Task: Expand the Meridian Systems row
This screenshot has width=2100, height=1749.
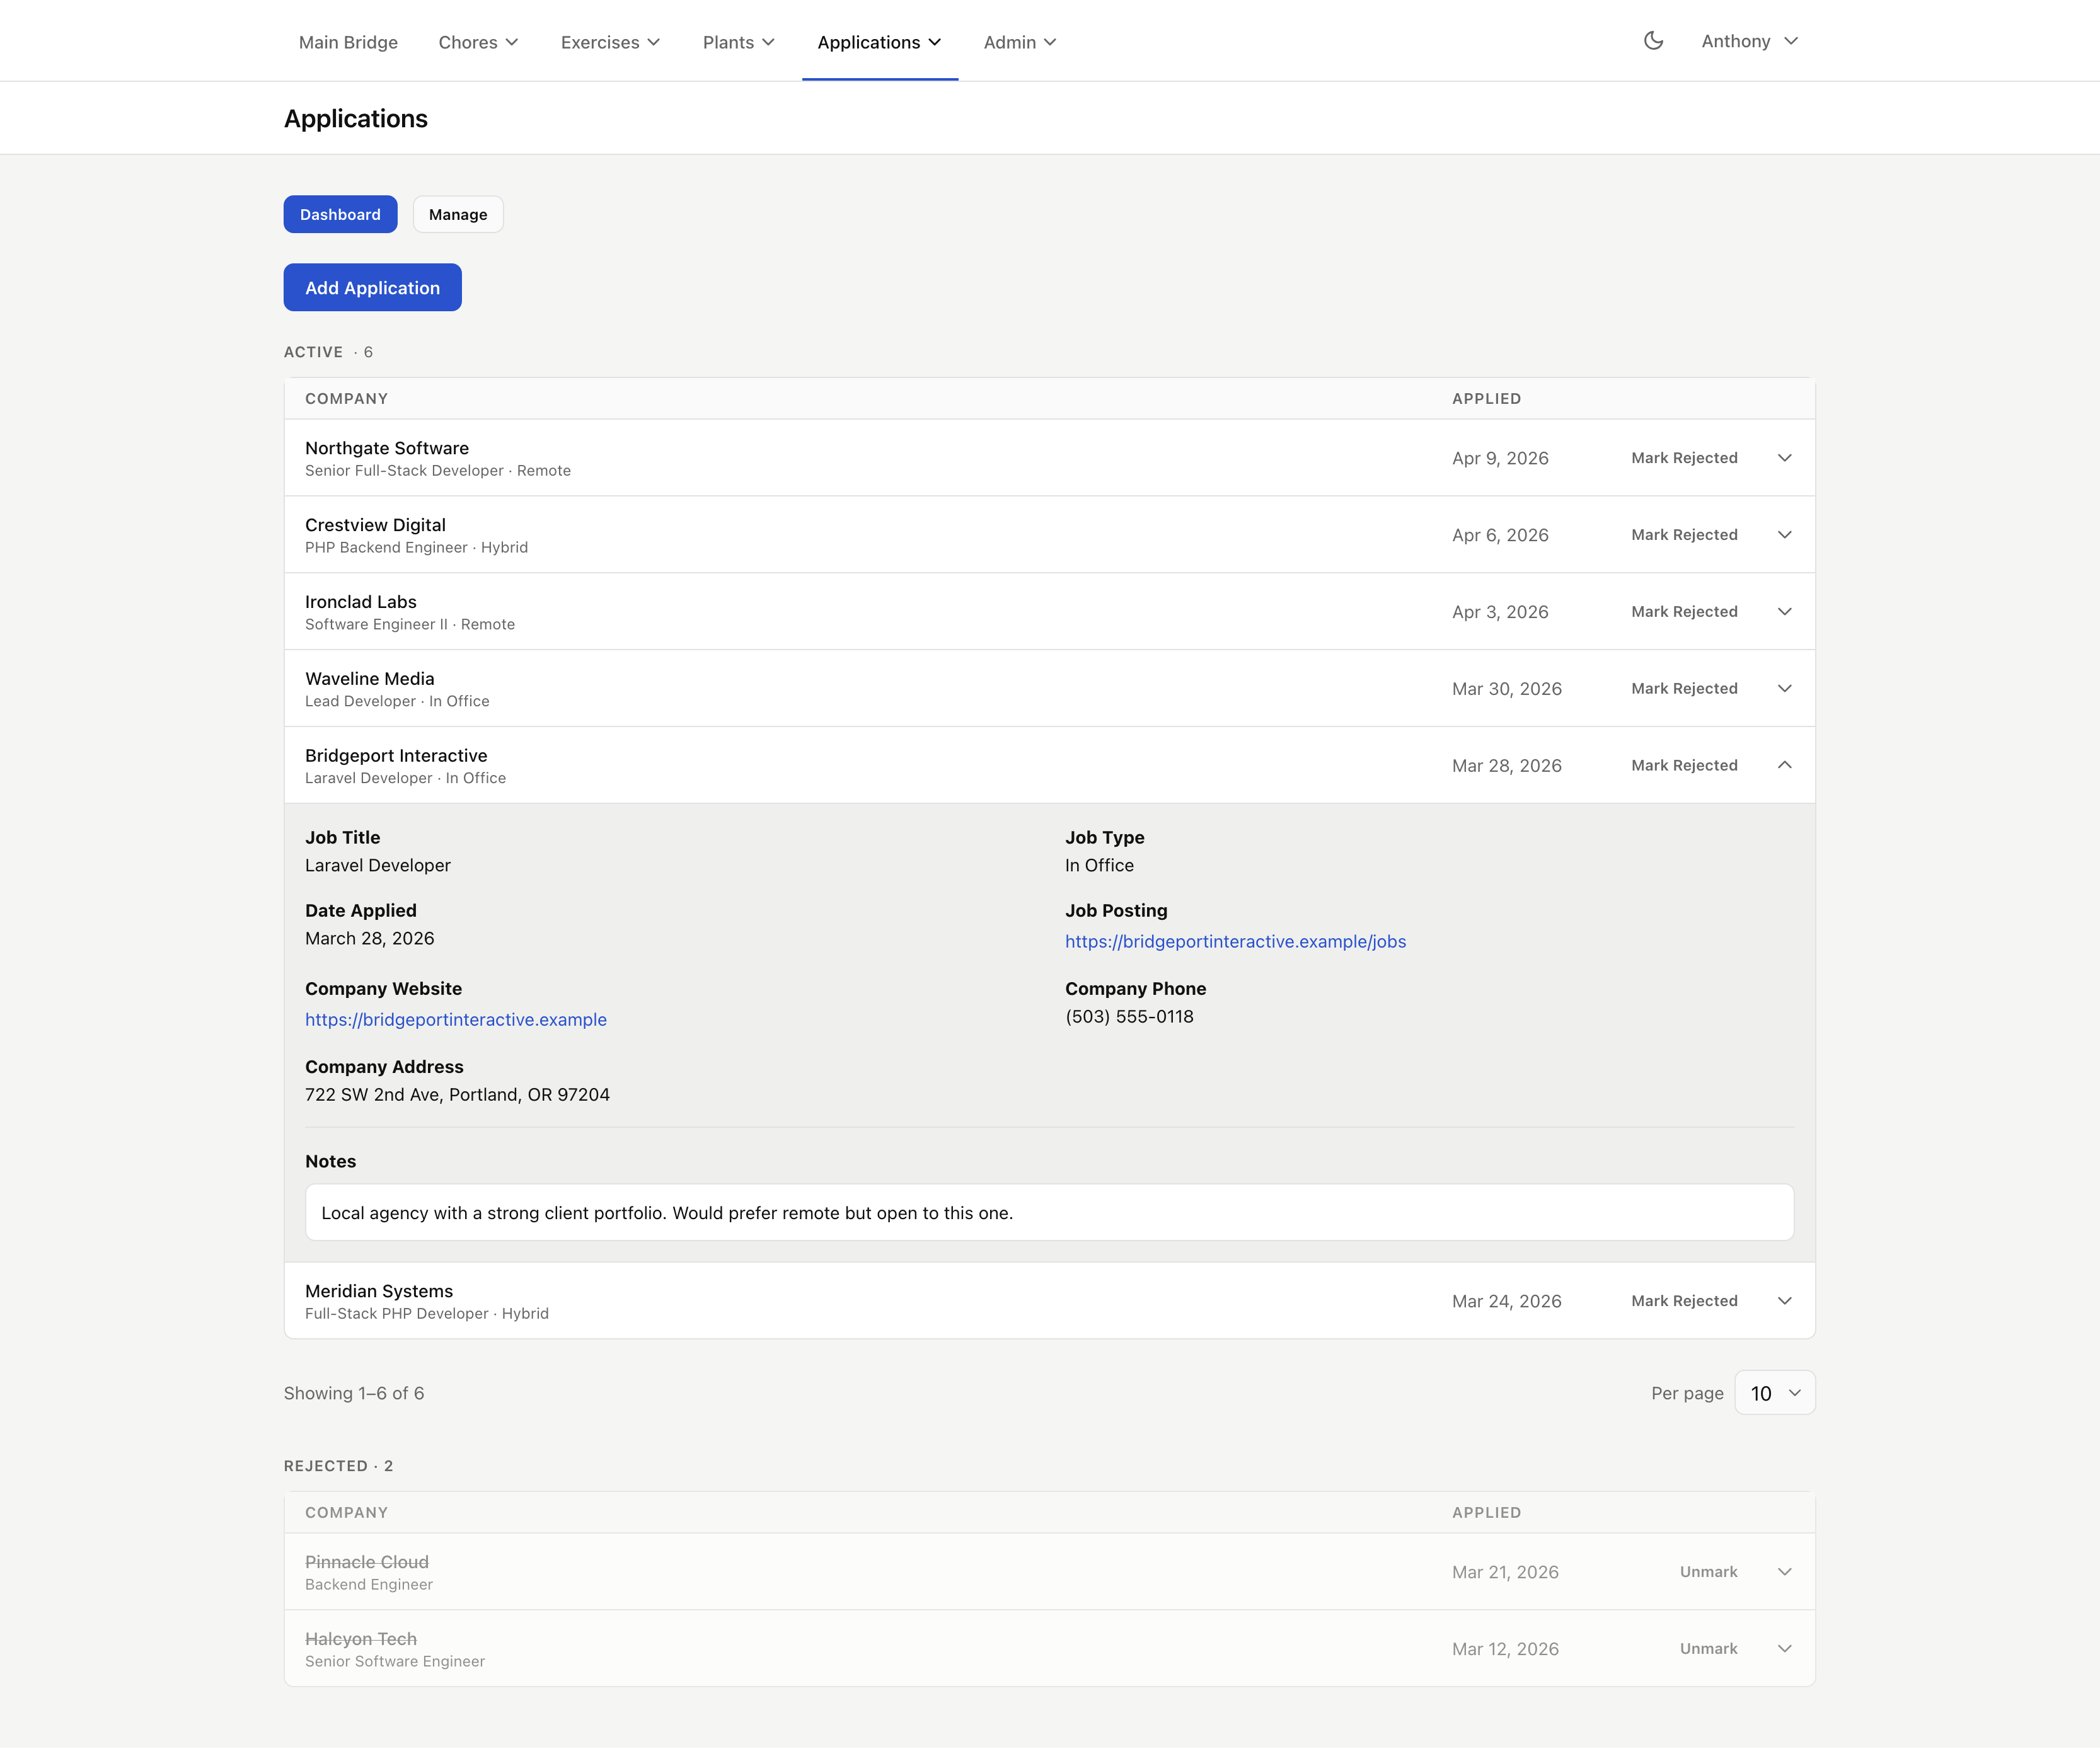Action: pos(1785,1300)
